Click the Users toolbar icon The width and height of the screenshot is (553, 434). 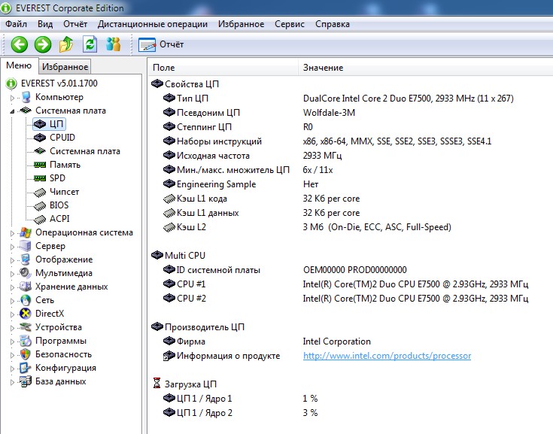pos(114,44)
